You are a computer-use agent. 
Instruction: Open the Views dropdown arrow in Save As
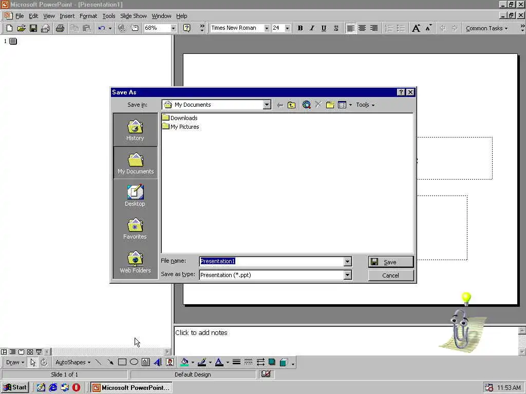pos(350,105)
